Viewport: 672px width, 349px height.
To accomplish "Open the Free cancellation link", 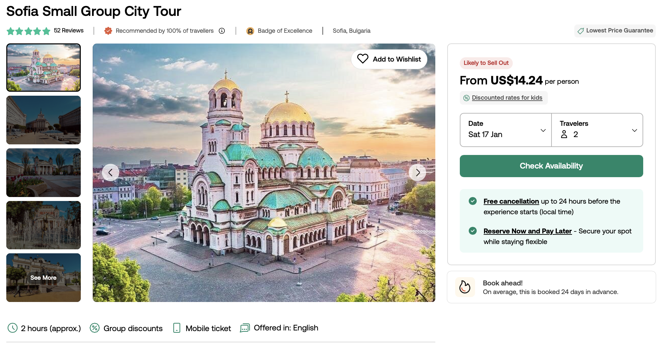I will [x=511, y=201].
